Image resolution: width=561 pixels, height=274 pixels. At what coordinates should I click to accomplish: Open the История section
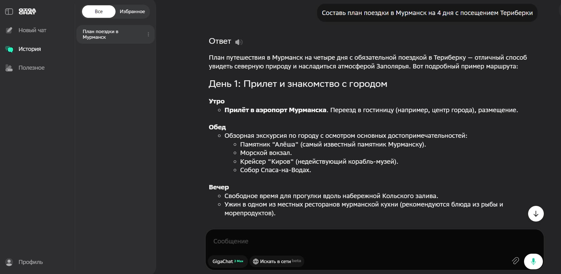click(x=30, y=49)
